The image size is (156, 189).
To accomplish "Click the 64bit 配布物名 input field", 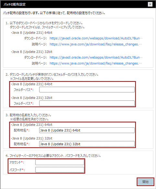I will coord(87,130).
